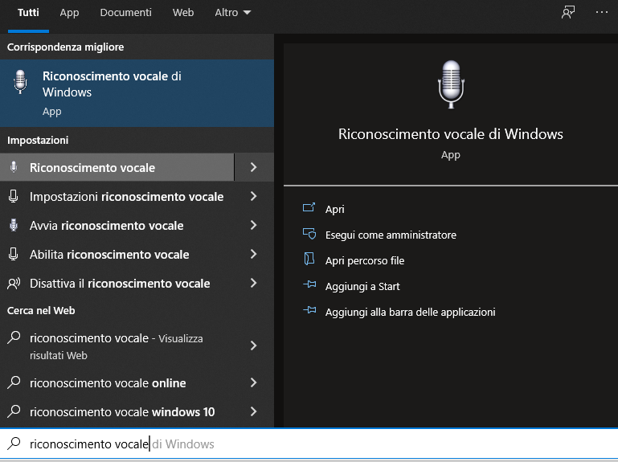Image resolution: width=618 pixels, height=462 pixels.
Task: Select web suggestion 'riconoscimento vocale - Visualizza risultati Web'
Action: 117,345
